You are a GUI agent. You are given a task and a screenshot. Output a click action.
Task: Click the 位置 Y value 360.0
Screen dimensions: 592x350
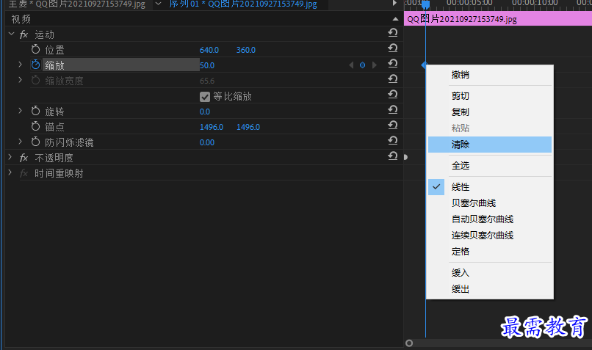point(246,50)
